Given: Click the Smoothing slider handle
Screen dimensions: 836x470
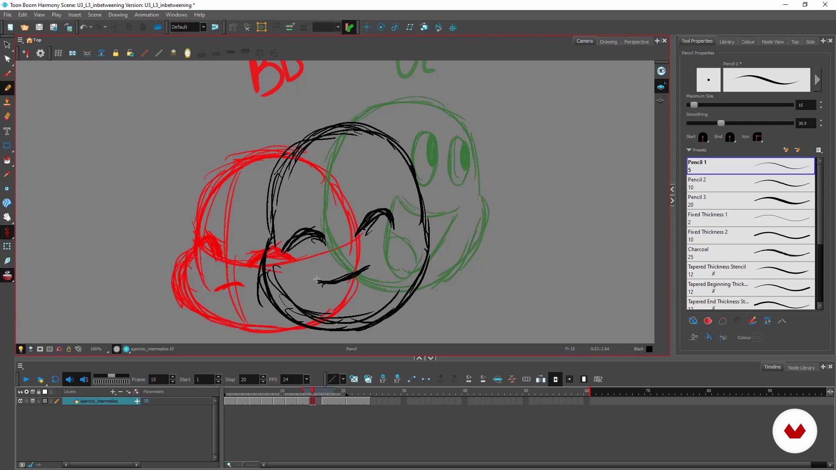Looking at the screenshot, I should point(721,123).
